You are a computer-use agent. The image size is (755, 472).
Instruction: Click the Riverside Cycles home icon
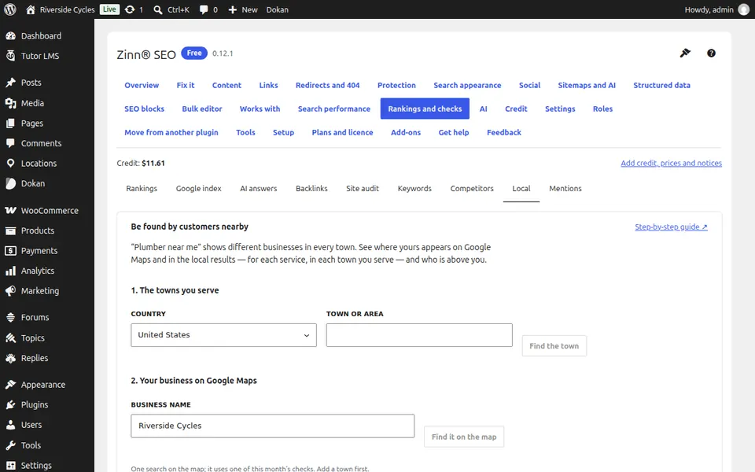(31, 9)
